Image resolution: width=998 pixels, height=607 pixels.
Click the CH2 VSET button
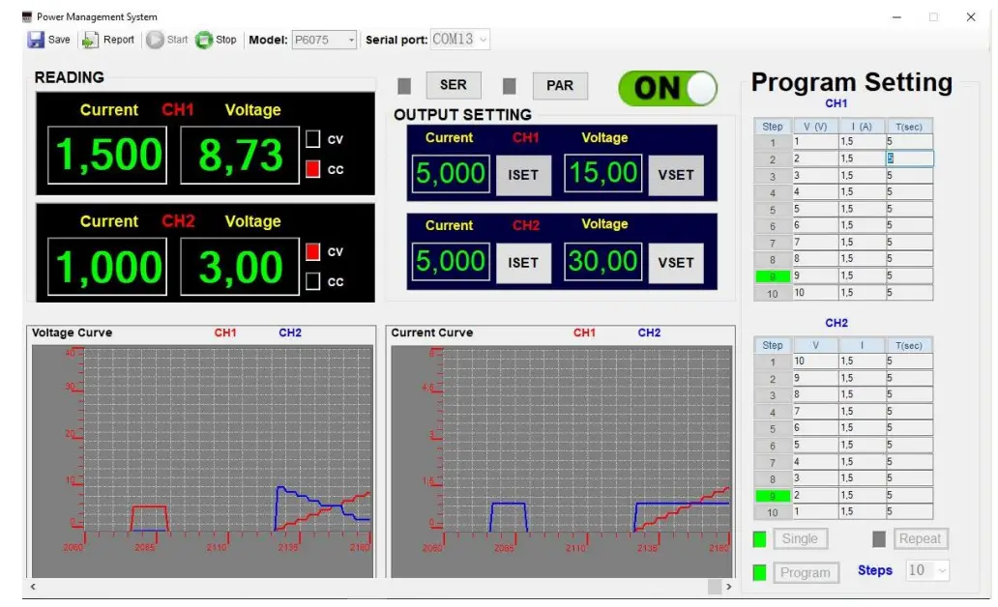676,263
